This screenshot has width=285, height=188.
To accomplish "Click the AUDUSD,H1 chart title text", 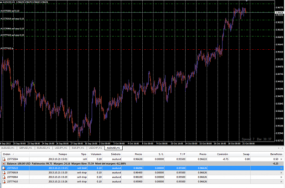I will click(9, 2).
